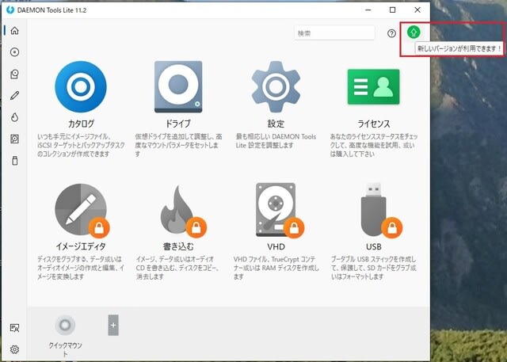This screenshot has width=507, height=362.
Task: Click the DAEMON Tools Lite title bar logo
Action: click(10, 10)
